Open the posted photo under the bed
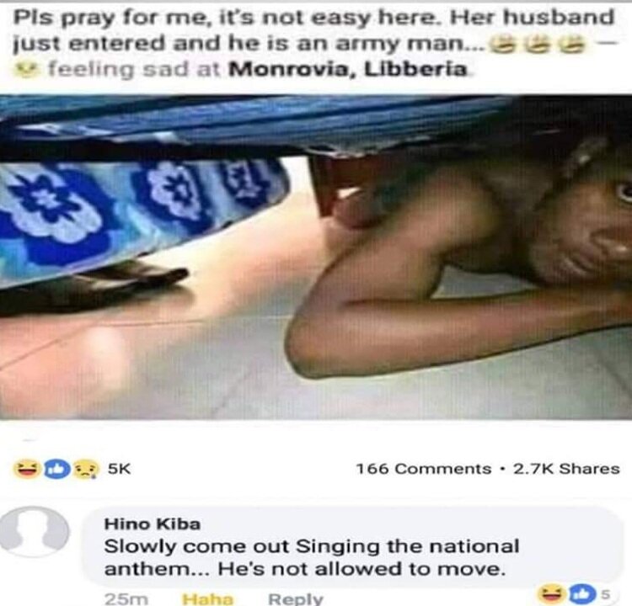632x606 pixels. pyautogui.click(x=316, y=257)
